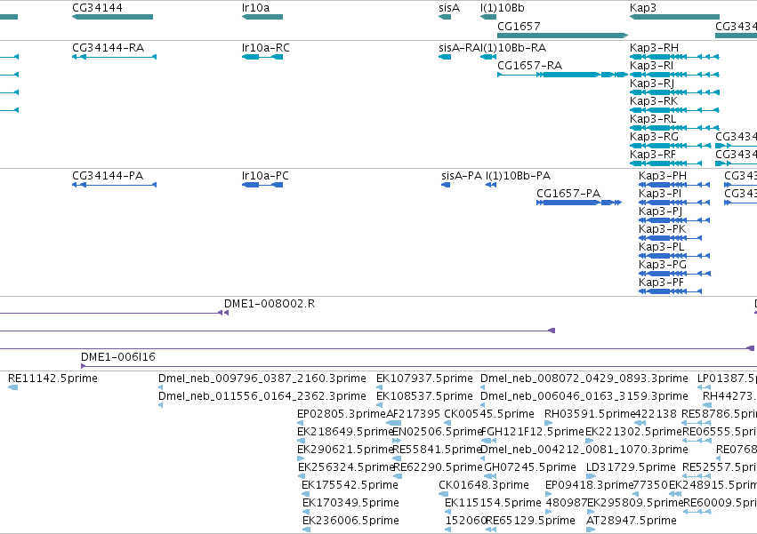This screenshot has height=534, width=757.
Task: Select Dmel_neb_004212_0081_1070.3prime
Action: click(x=485, y=458)
